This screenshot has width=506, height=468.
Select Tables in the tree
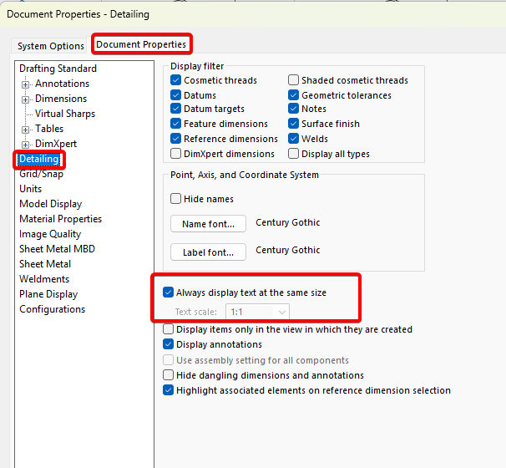(x=49, y=129)
